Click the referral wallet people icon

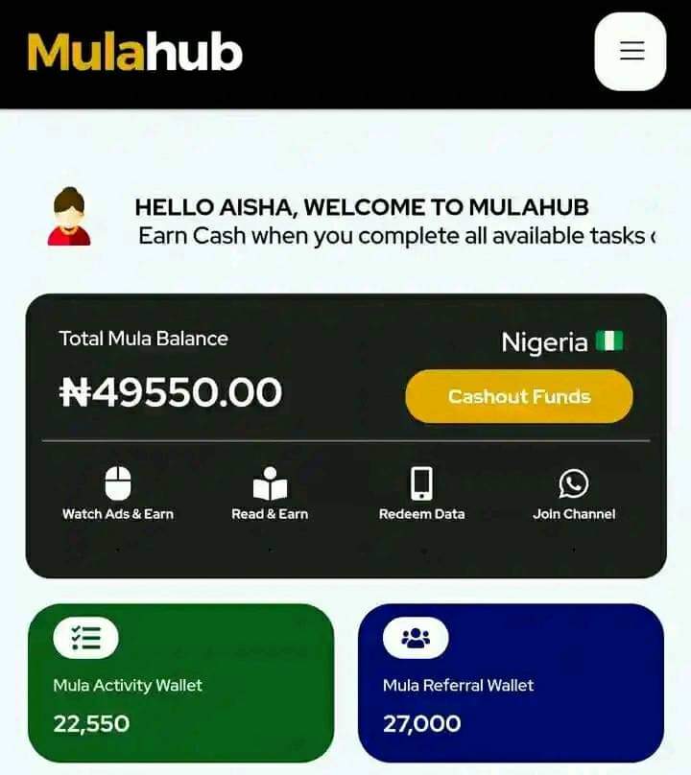point(416,638)
